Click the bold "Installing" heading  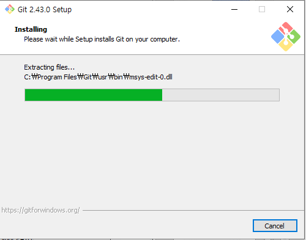(x=31, y=29)
